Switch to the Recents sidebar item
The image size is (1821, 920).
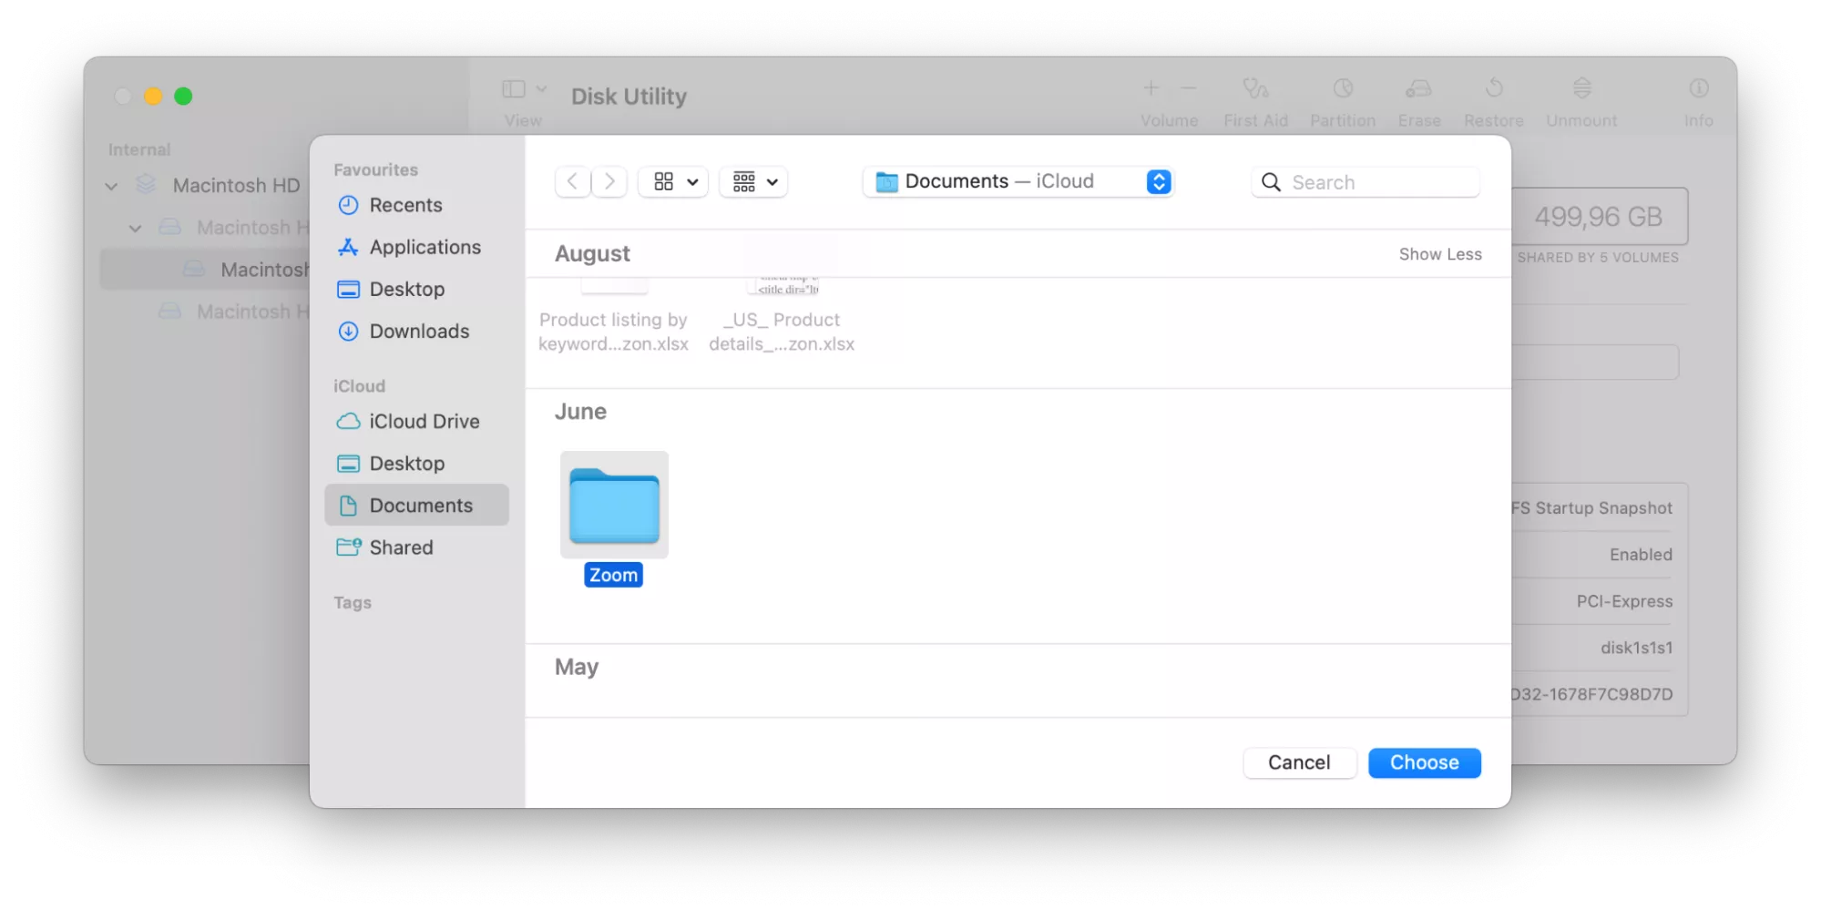pos(406,205)
